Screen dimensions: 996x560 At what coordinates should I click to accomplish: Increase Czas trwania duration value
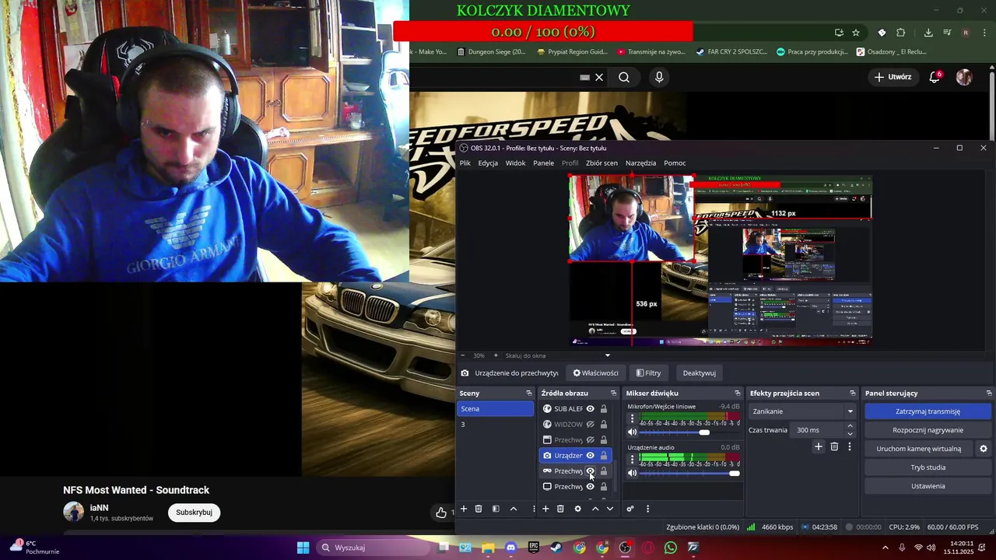click(x=850, y=426)
